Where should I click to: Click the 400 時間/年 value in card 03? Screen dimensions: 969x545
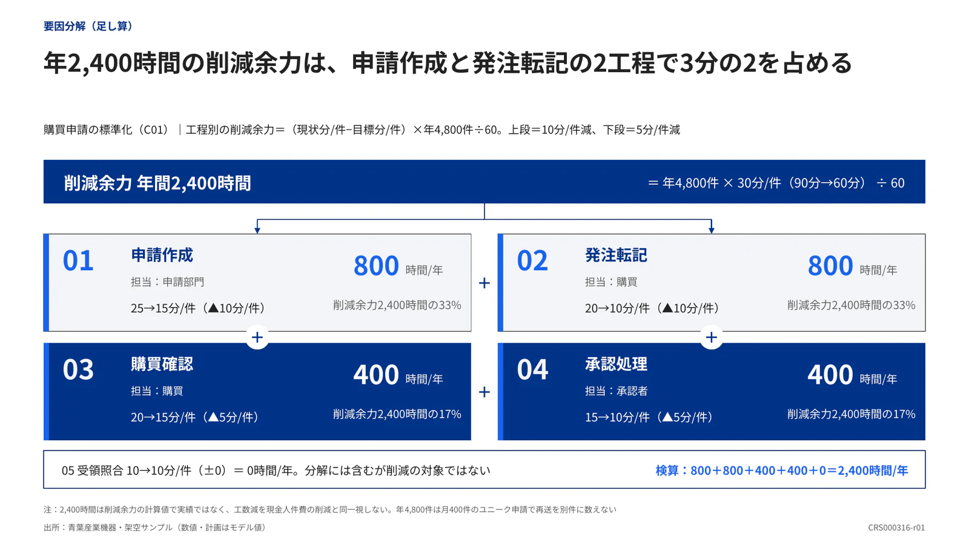pyautogui.click(x=398, y=375)
